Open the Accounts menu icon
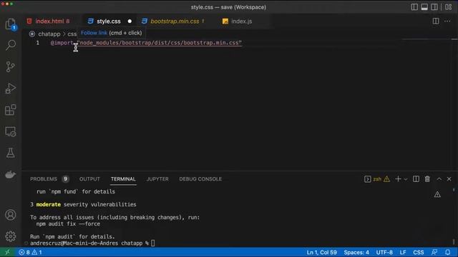The image size is (458, 257). [x=11, y=215]
